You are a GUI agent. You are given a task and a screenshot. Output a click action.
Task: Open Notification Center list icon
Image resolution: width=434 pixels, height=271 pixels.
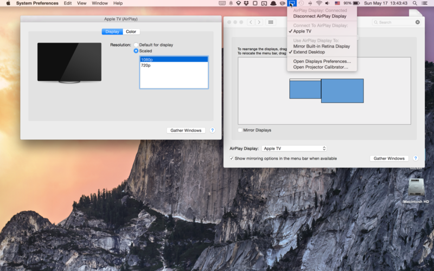[x=424, y=3]
